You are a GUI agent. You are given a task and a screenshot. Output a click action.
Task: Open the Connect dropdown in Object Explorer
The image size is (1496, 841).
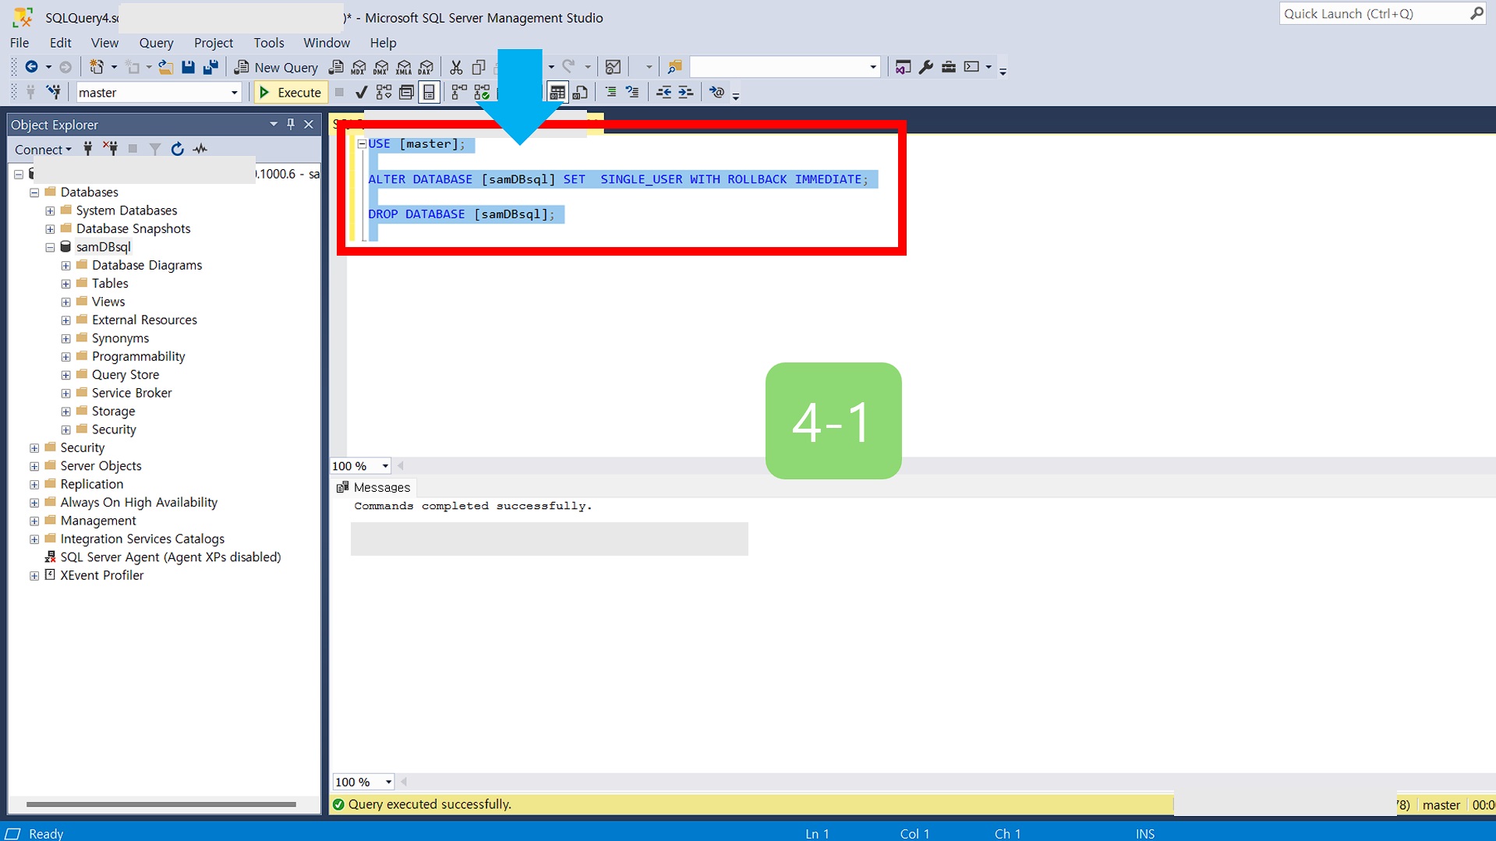tap(43, 149)
